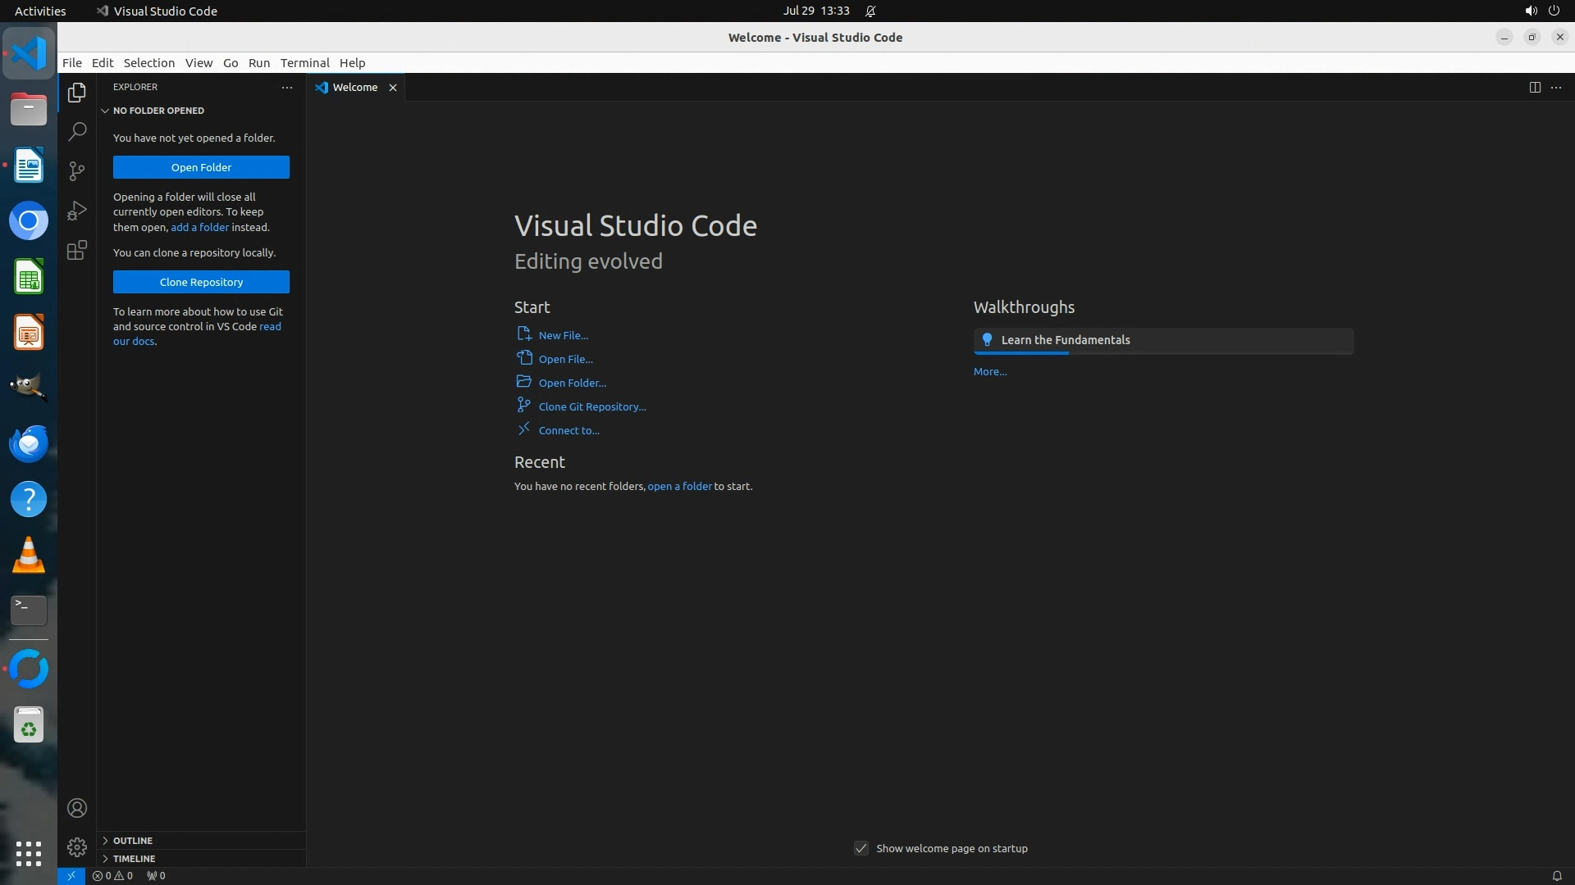The width and height of the screenshot is (1575, 885).
Task: Split the editor right icon
Action: 1534,87
